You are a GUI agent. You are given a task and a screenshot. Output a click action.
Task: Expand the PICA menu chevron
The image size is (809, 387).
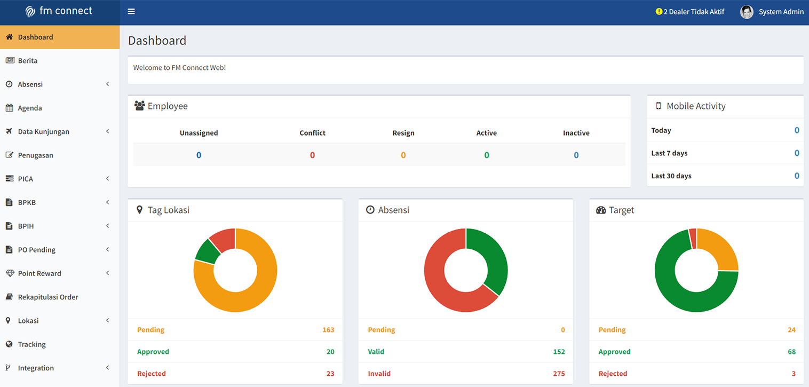[x=107, y=179]
